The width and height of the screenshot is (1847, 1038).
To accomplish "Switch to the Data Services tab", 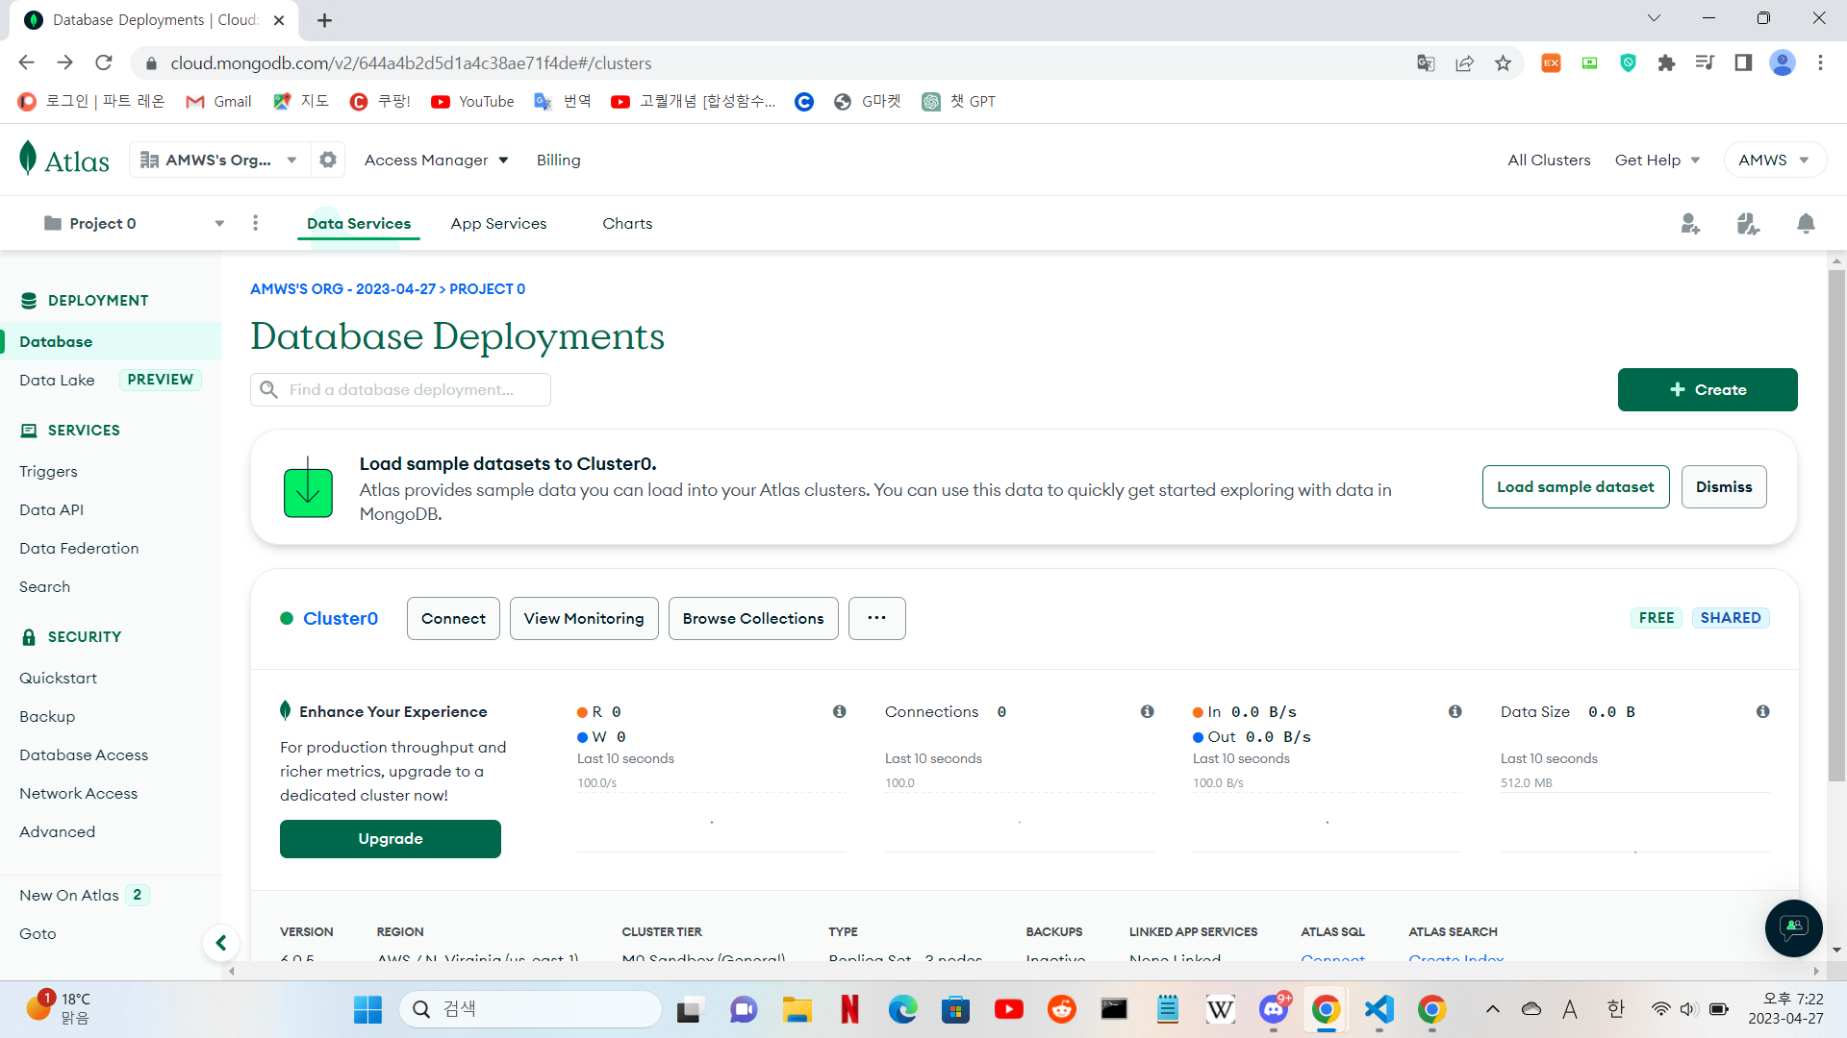I will tap(359, 224).
